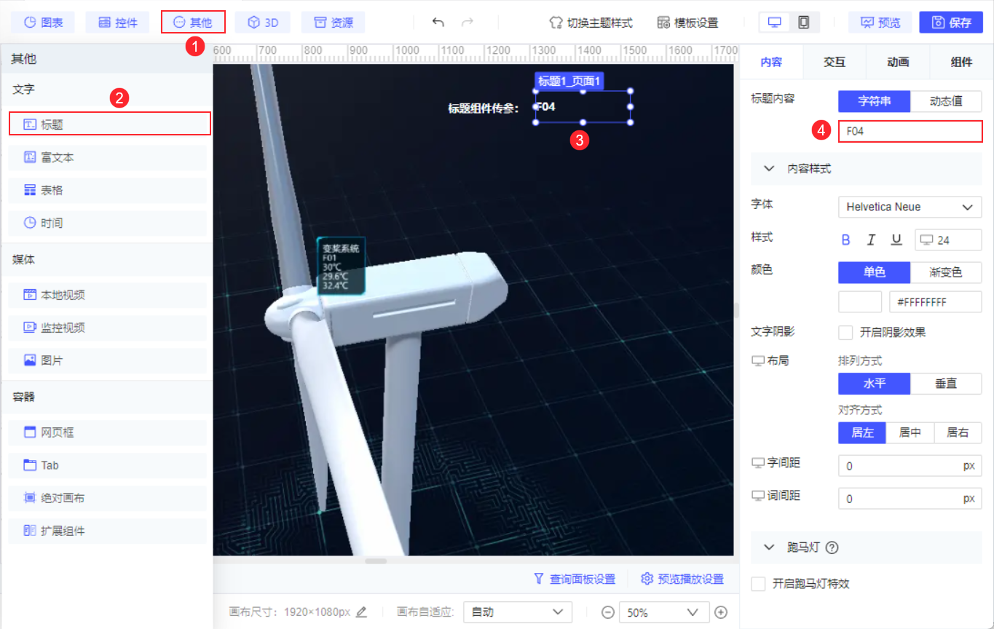Click the white color swatch
The height and width of the screenshot is (629, 994).
pyautogui.click(x=860, y=301)
